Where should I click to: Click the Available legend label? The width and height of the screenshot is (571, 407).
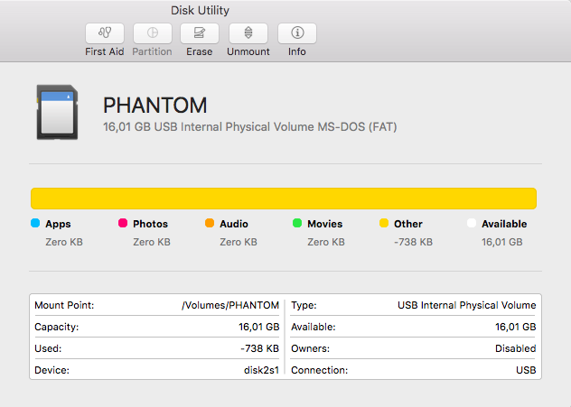click(504, 224)
